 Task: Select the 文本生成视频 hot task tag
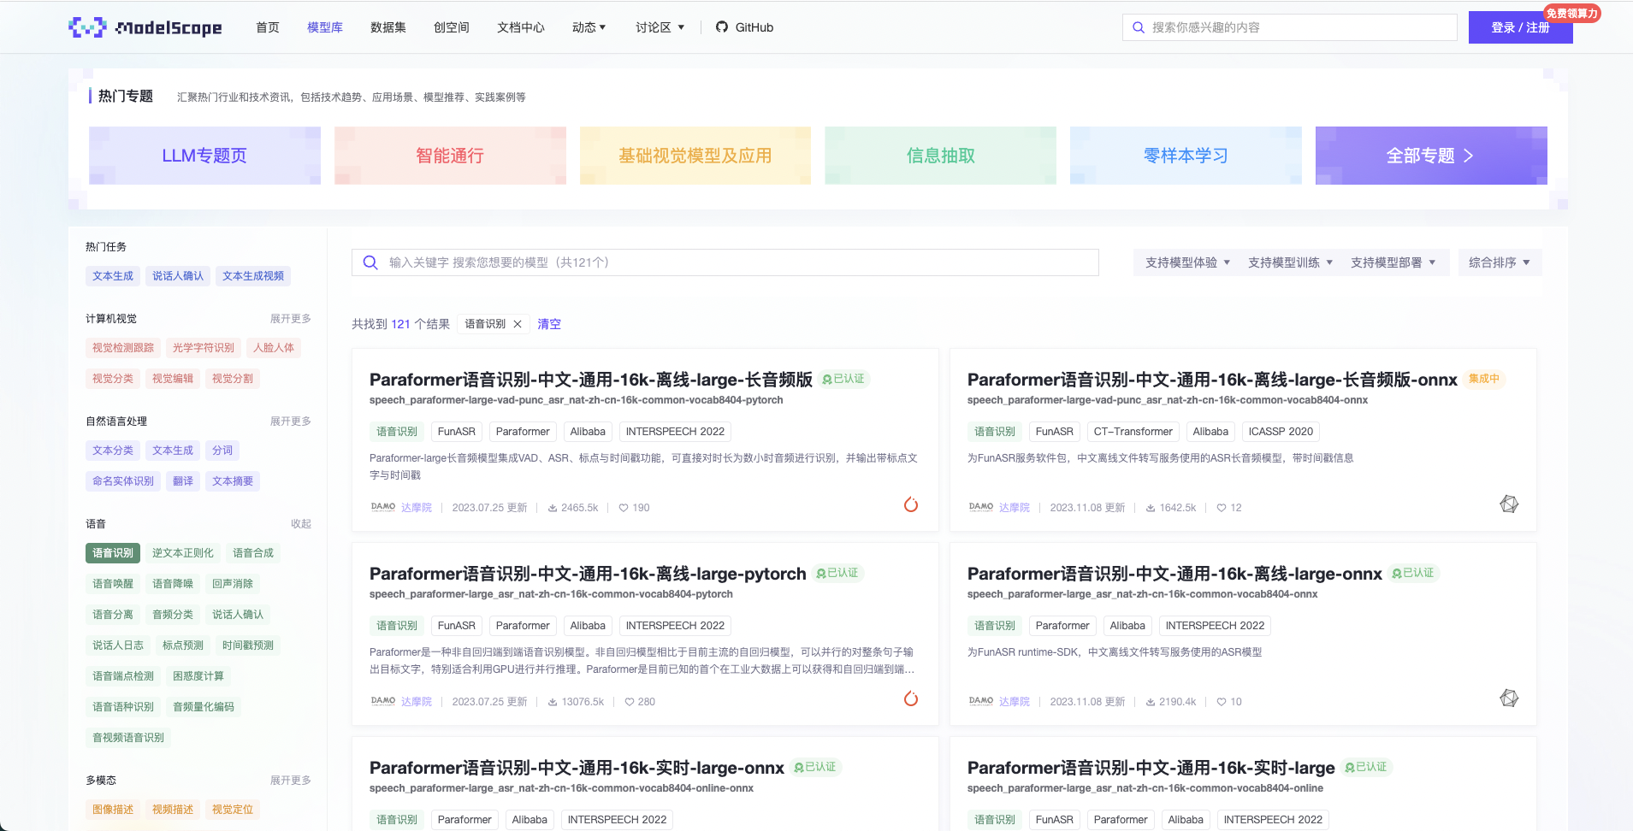[x=253, y=276]
